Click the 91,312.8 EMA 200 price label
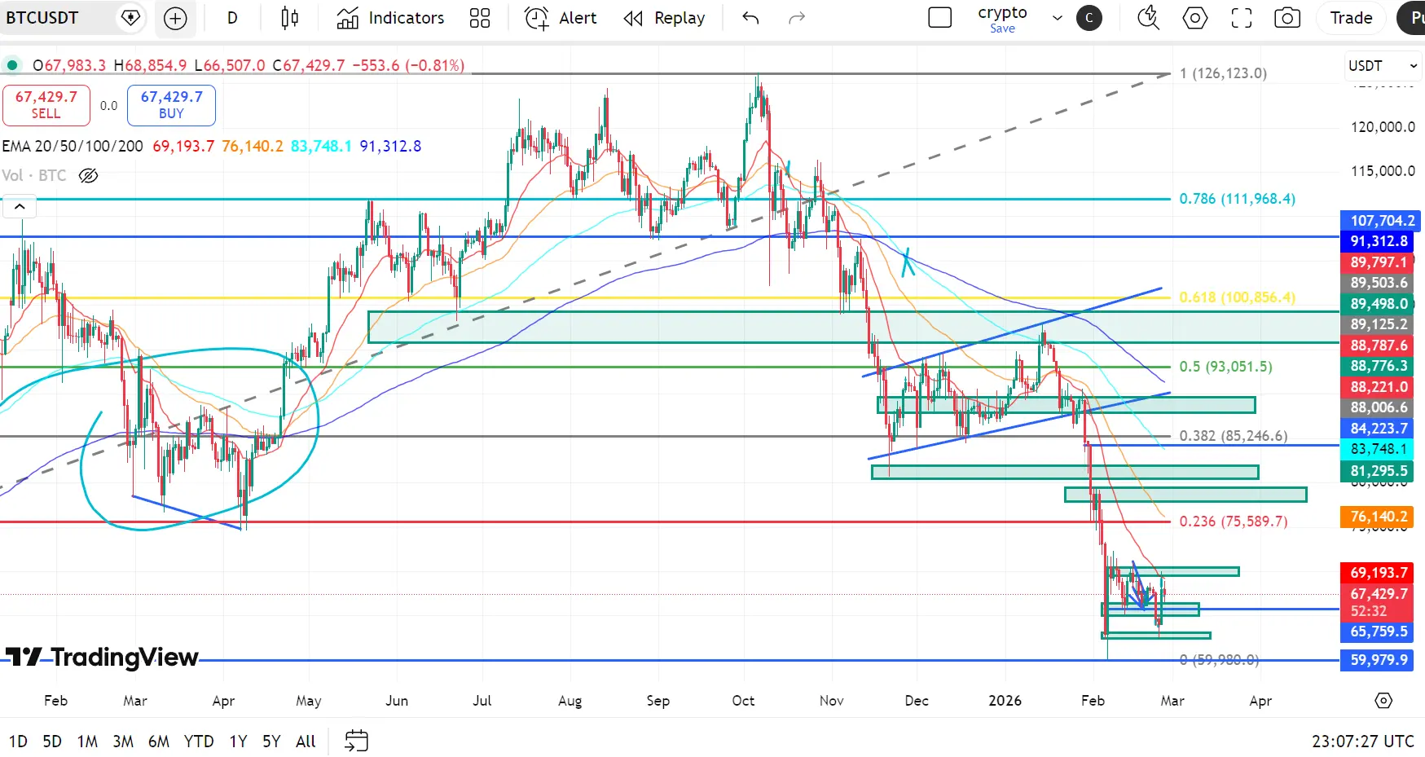 1375,241
